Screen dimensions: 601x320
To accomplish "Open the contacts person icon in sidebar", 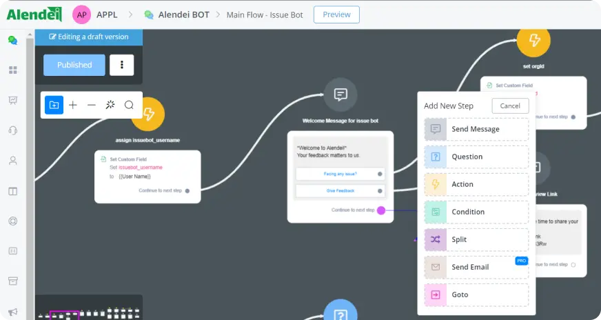I will [13, 161].
